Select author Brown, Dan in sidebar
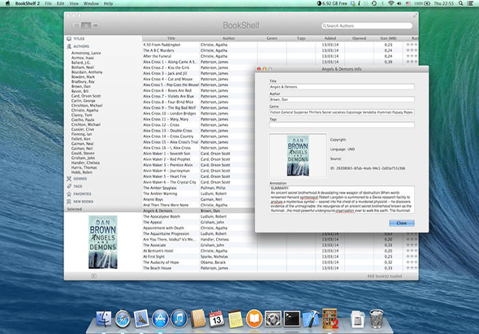479x334 pixels. coord(80,87)
